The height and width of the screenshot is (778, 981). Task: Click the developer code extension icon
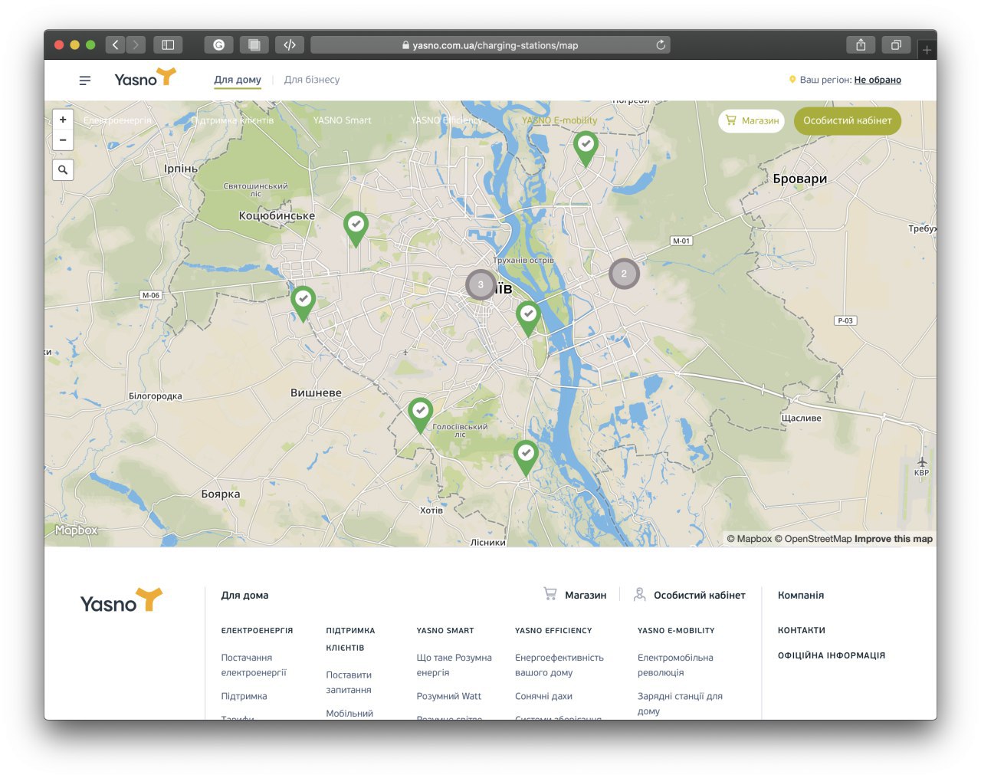tap(290, 45)
